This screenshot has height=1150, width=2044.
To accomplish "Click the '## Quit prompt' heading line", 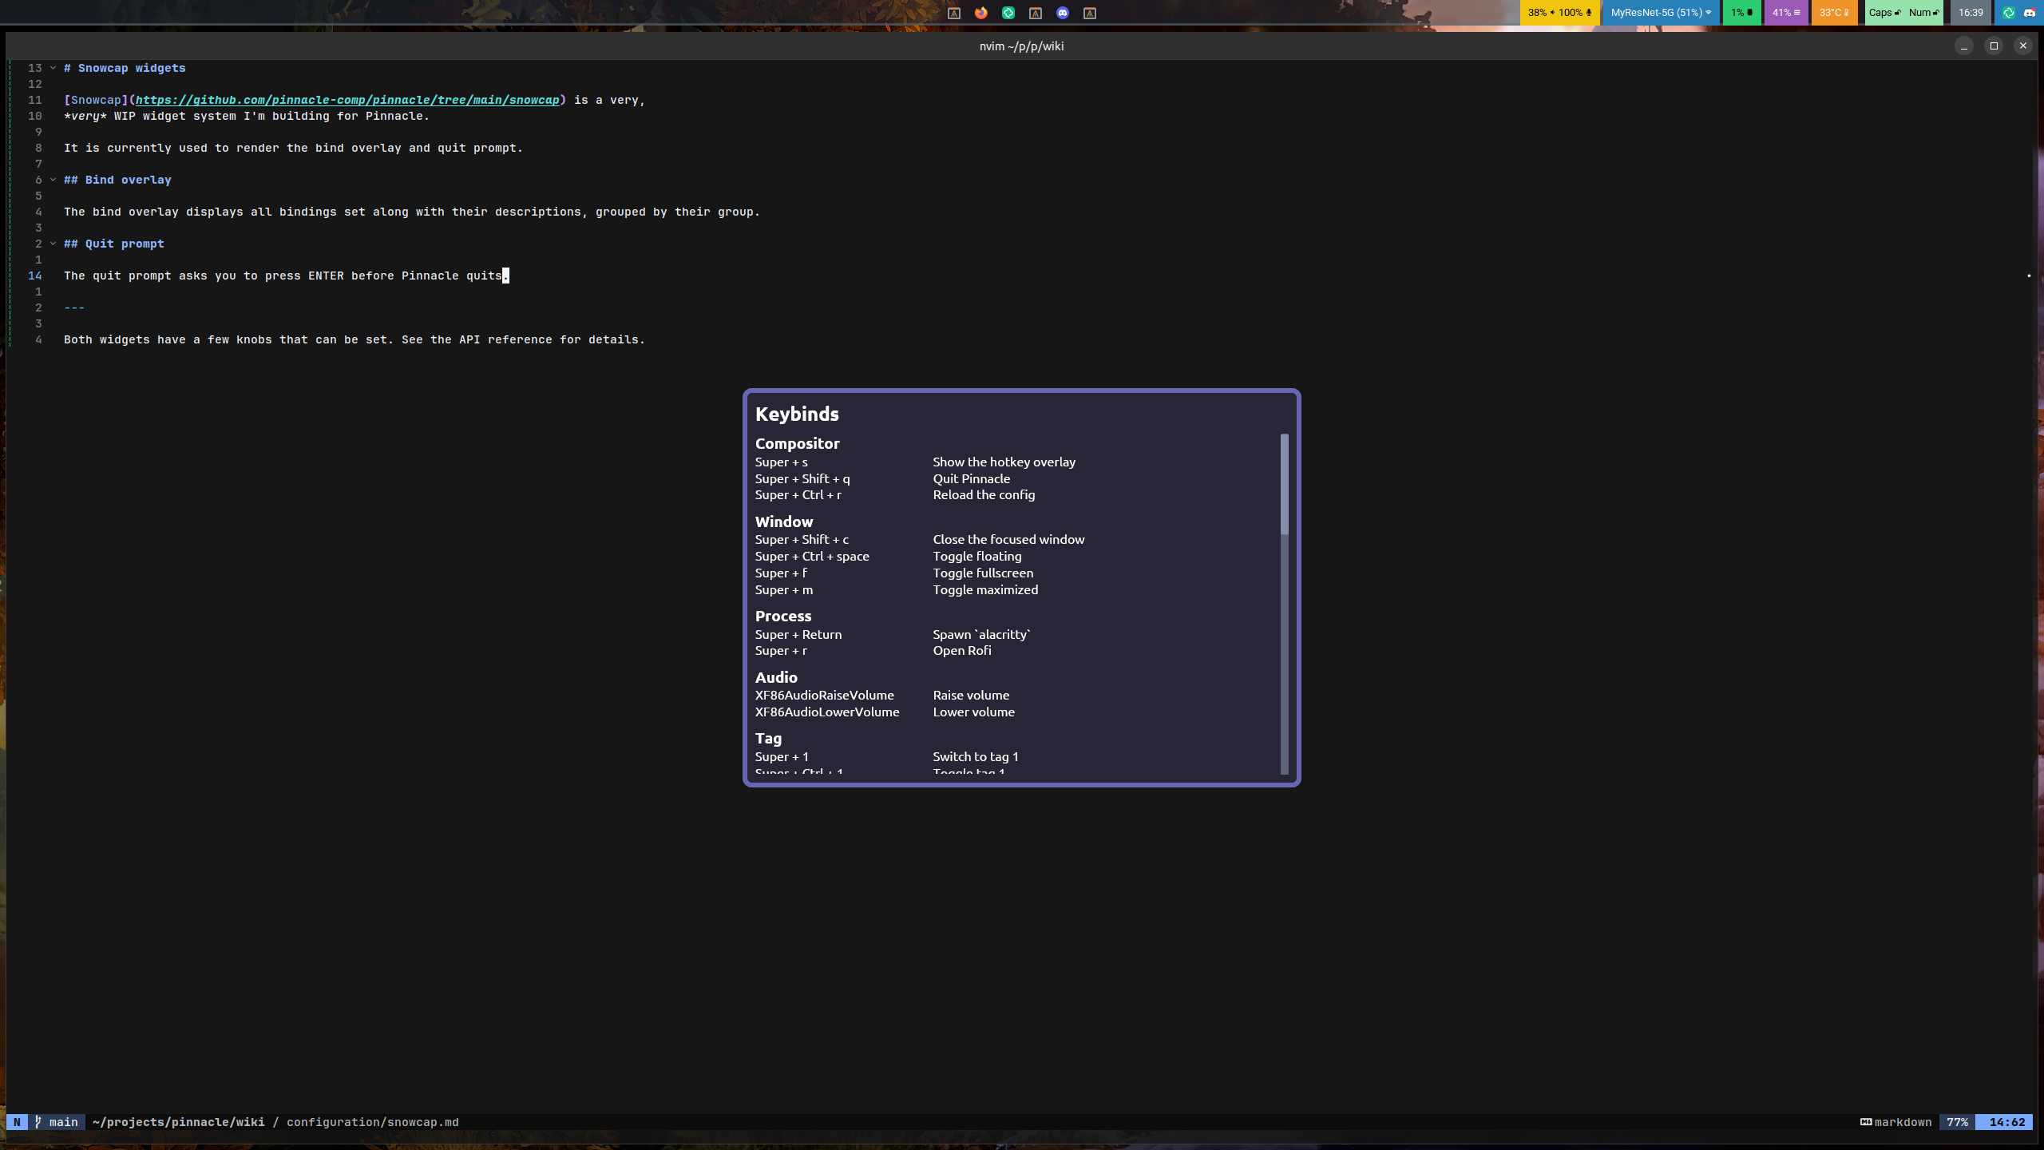I will pyautogui.click(x=114, y=244).
